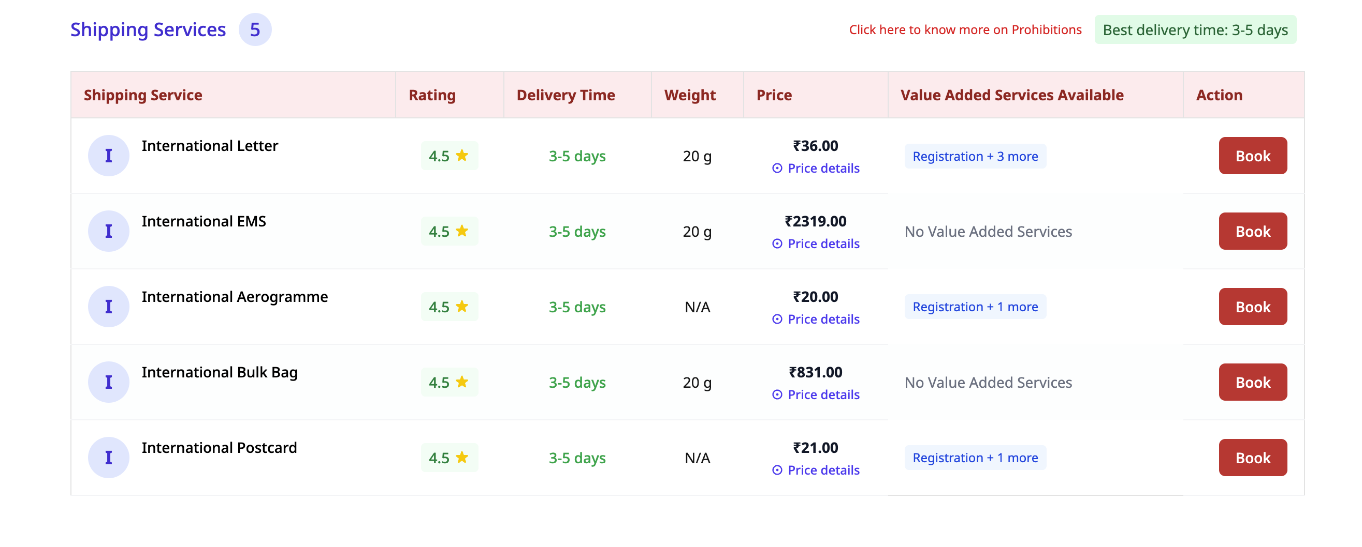Image resolution: width=1362 pixels, height=547 pixels.
Task: Click the International EMS service icon
Action: coord(108,231)
